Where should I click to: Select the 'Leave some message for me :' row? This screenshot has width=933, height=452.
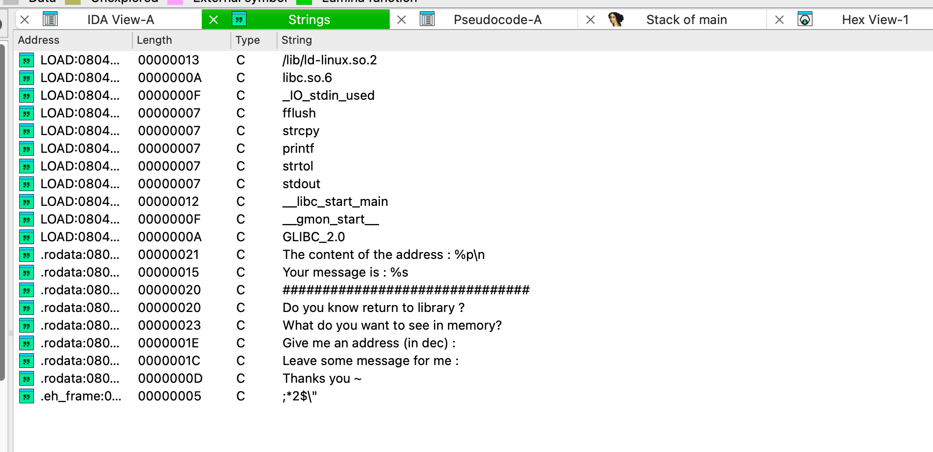point(370,361)
